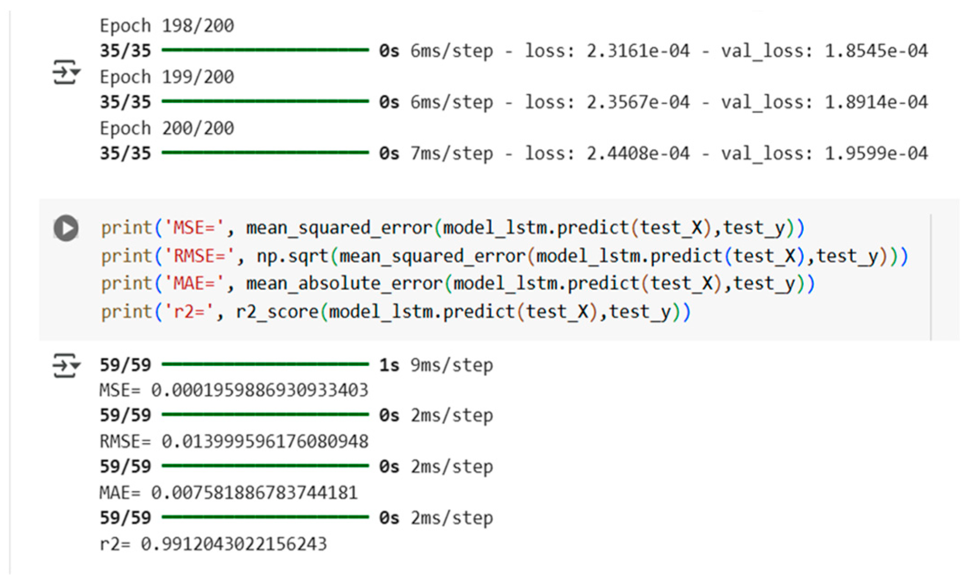Click the val_loss: 1.8914e-04 value
The image size is (966, 582).
(875, 102)
